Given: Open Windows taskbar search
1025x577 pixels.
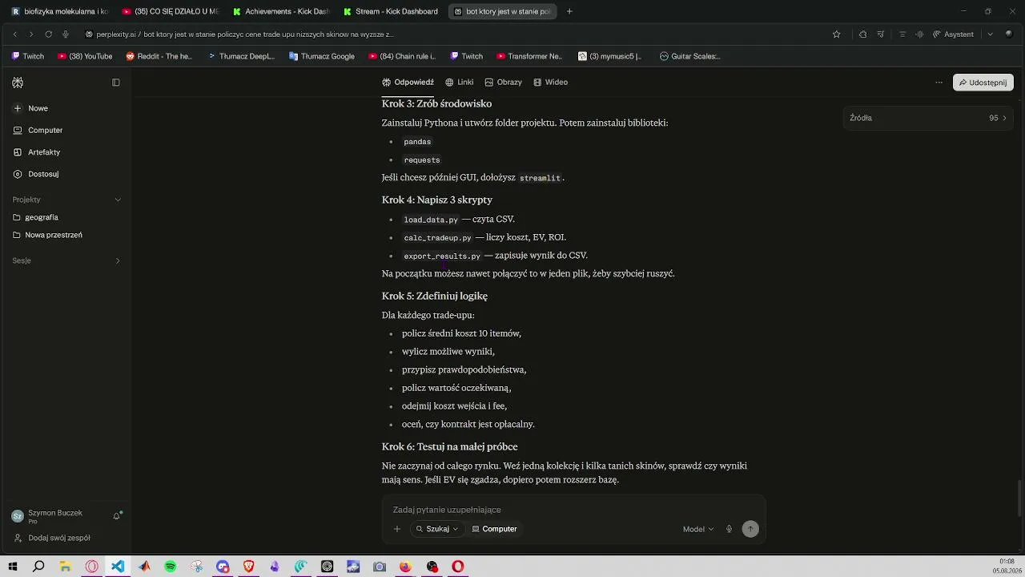Looking at the screenshot, I should coord(38,567).
